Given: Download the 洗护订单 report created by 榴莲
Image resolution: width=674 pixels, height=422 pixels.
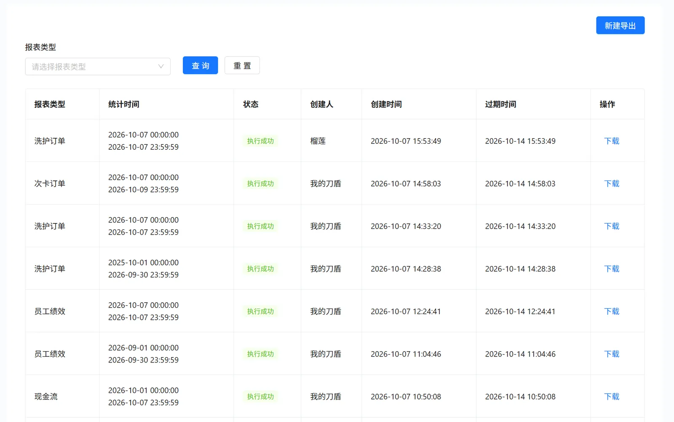Looking at the screenshot, I should (x=612, y=141).
